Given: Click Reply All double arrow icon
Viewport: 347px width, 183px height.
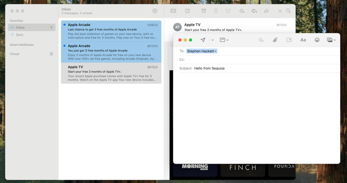Looking at the screenshot, I should [254, 11].
